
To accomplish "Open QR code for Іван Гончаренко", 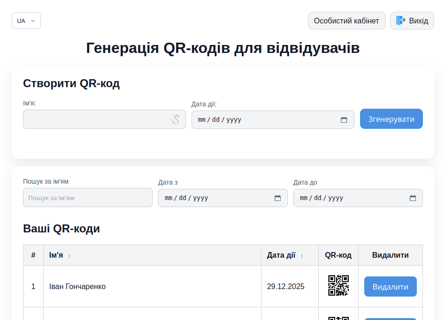I will 338,285.
